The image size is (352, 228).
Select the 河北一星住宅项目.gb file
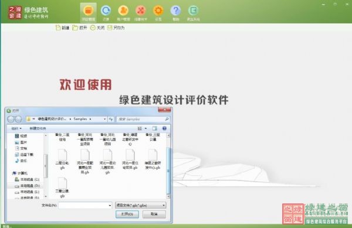click(130, 159)
